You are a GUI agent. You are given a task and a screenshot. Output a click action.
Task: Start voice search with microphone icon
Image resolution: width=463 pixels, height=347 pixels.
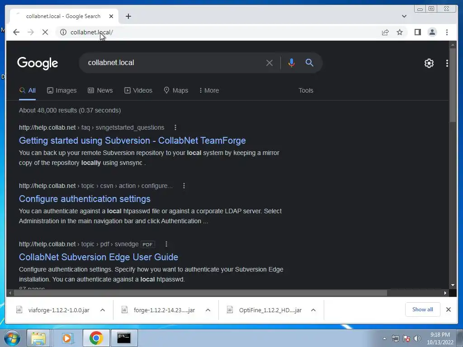pos(291,63)
